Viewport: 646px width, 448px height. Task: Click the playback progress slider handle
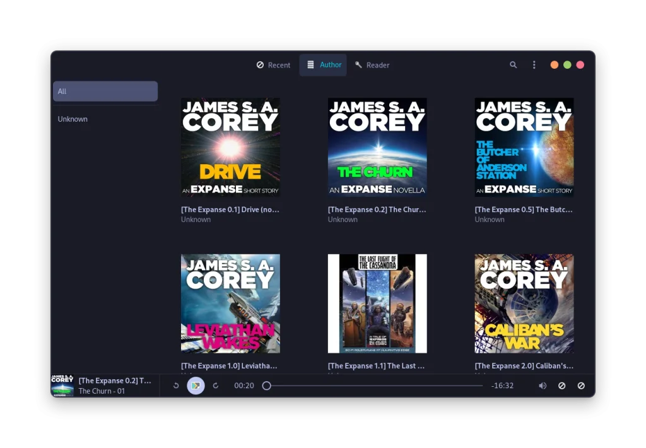(x=267, y=386)
